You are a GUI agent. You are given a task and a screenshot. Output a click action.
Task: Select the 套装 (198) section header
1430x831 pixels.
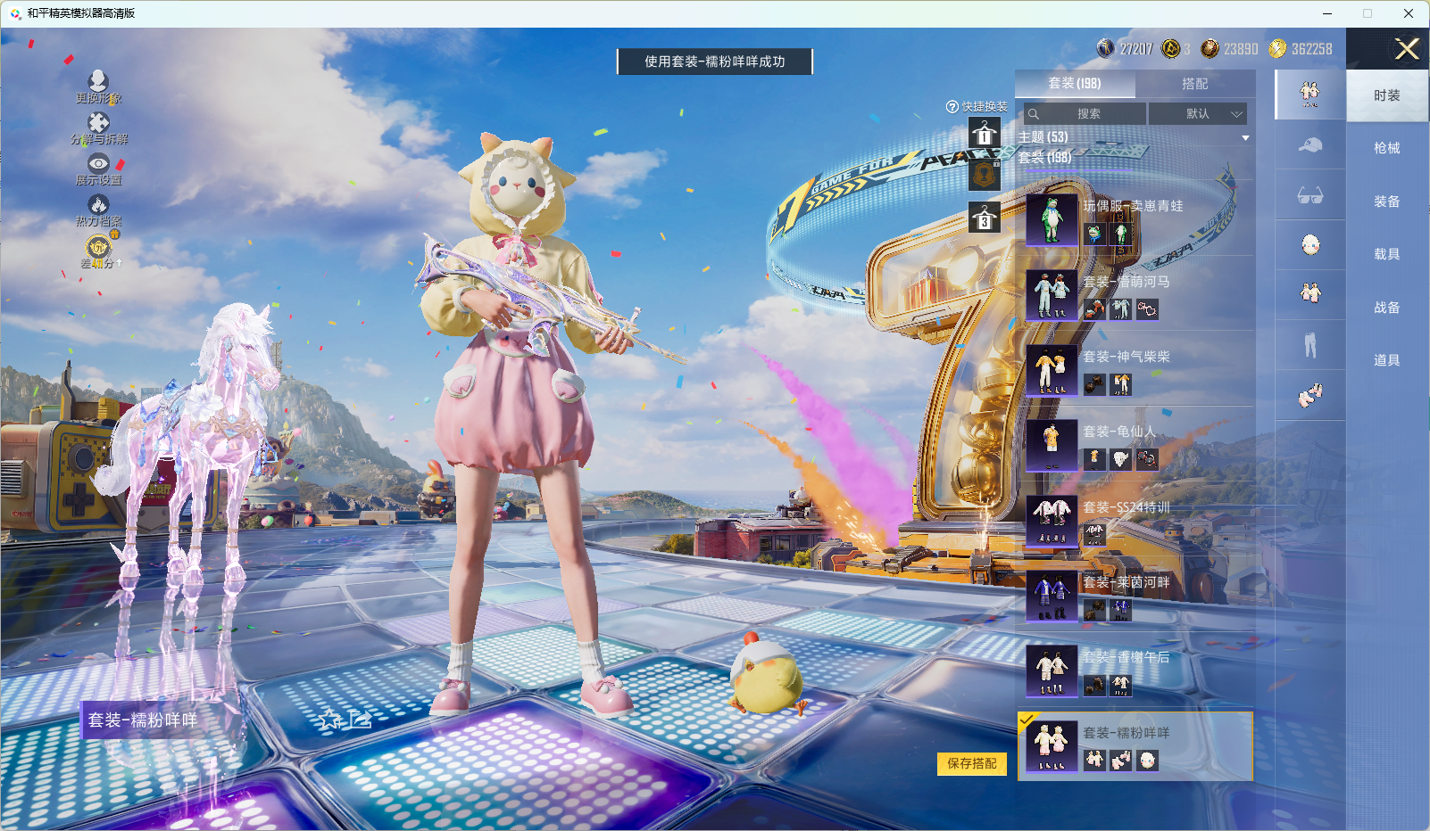point(1045,157)
